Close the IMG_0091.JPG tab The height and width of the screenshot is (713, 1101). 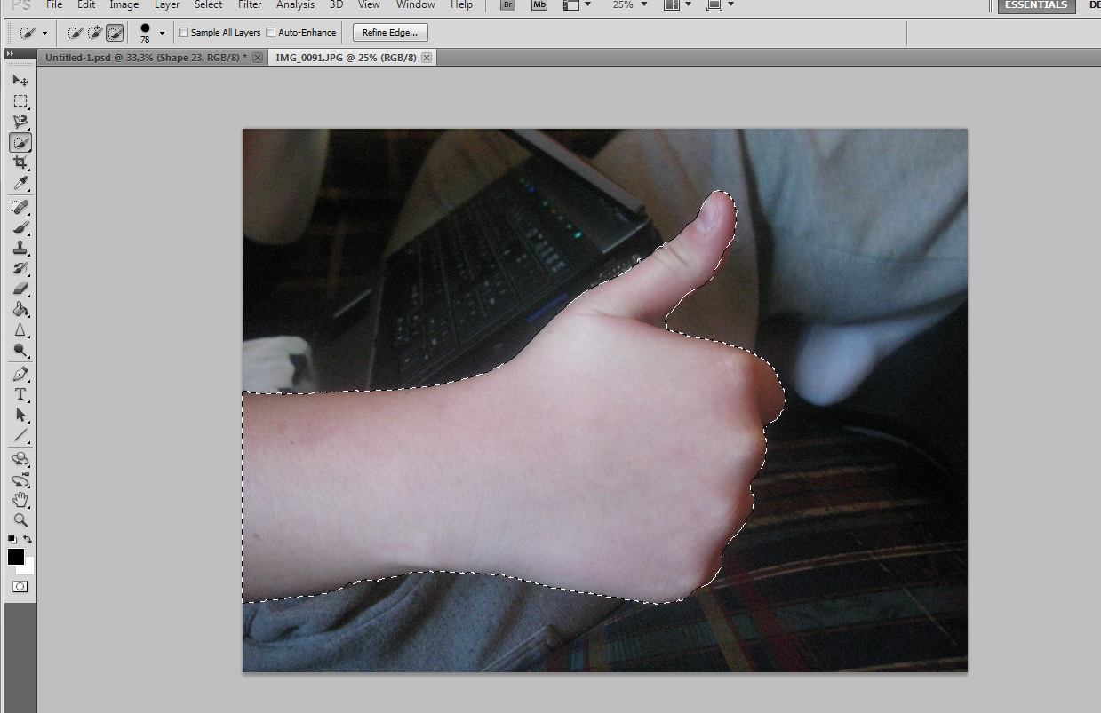tap(427, 58)
